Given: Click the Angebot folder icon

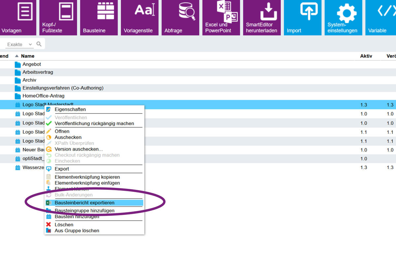Looking at the screenshot, I should 17,64.
